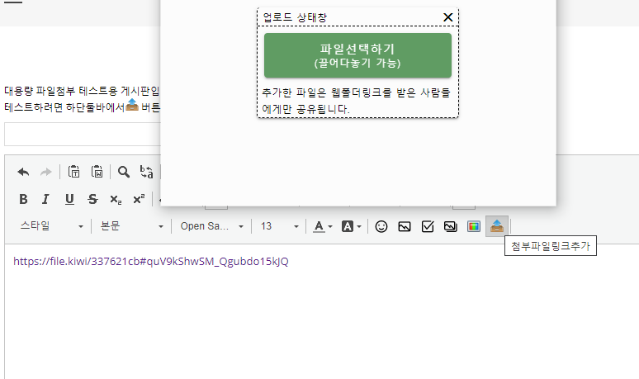This screenshot has width=639, height=379.
Task: Click the undo arrow icon
Action: [x=23, y=172]
